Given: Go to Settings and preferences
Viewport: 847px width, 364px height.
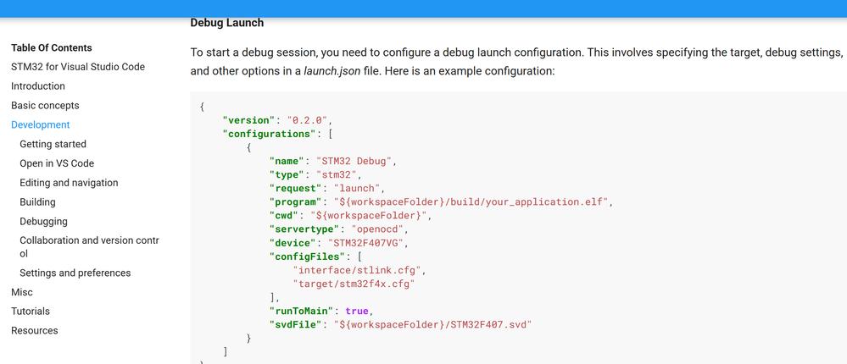Looking at the screenshot, I should 75,273.
